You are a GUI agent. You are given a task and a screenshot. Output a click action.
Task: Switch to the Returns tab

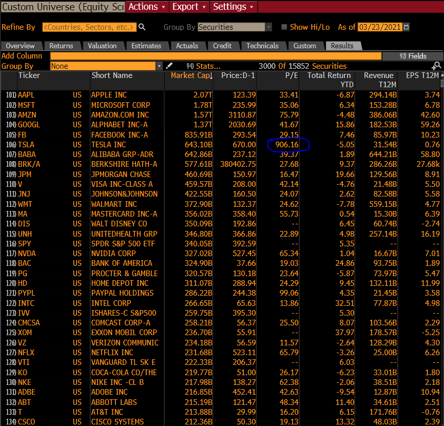tap(61, 46)
